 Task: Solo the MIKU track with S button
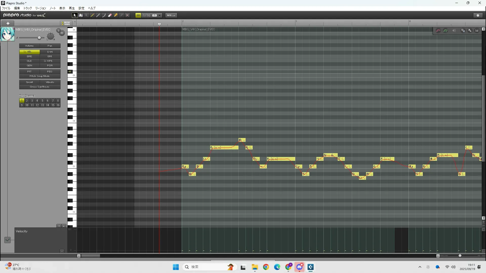pyautogui.click(x=58, y=31)
